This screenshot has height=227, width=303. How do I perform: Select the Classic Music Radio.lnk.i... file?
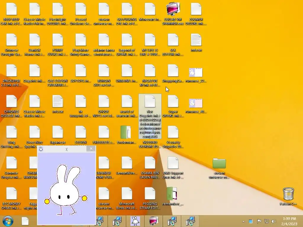35,106
